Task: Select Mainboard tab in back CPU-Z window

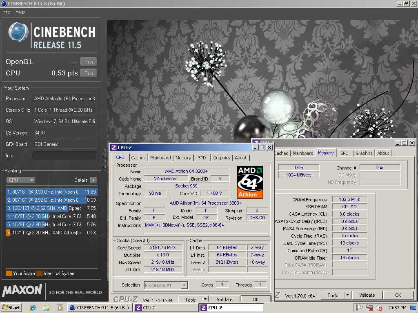Action: [303, 153]
